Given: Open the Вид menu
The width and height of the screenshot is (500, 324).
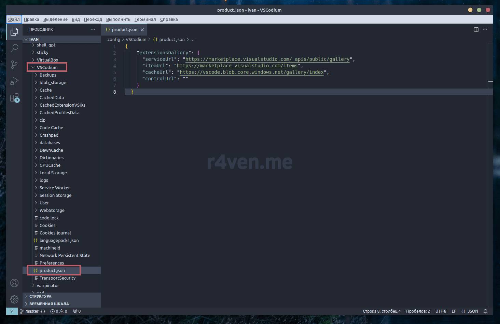Looking at the screenshot, I should pyautogui.click(x=75, y=19).
